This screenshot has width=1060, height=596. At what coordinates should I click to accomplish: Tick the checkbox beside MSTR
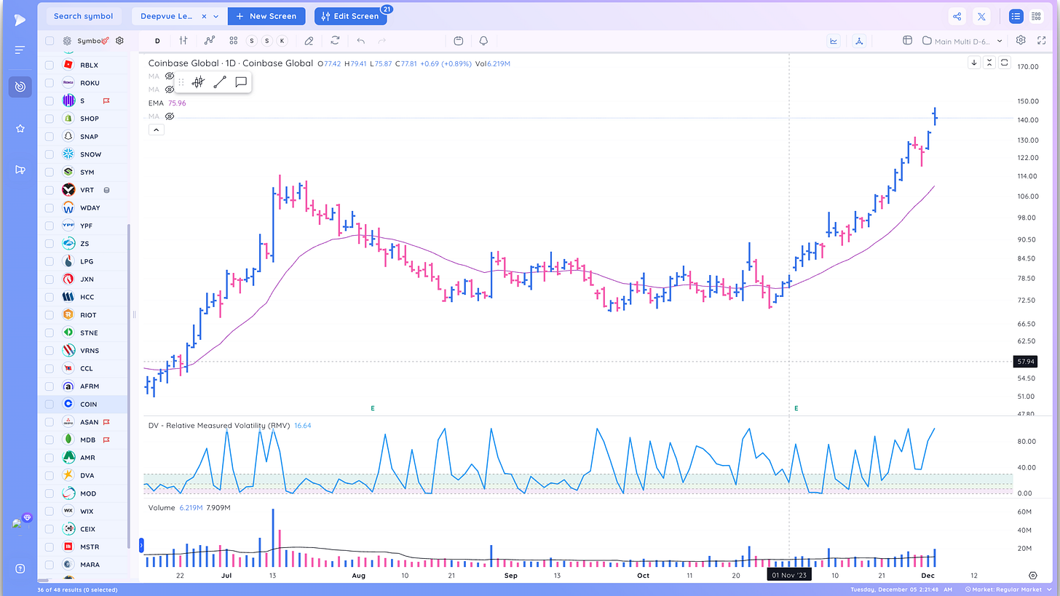[x=50, y=547]
